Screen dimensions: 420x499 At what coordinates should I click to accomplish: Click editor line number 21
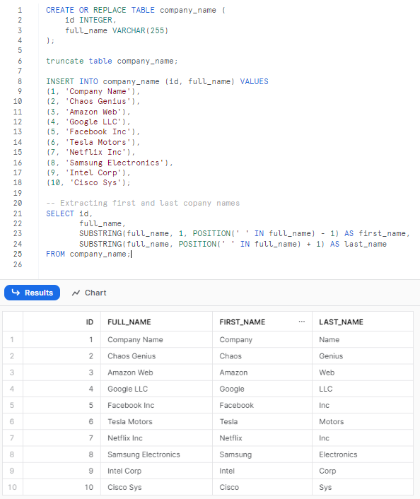coord(18,213)
